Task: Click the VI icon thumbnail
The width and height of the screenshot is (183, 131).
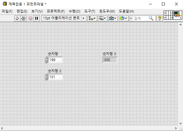Action: (x=178, y=15)
